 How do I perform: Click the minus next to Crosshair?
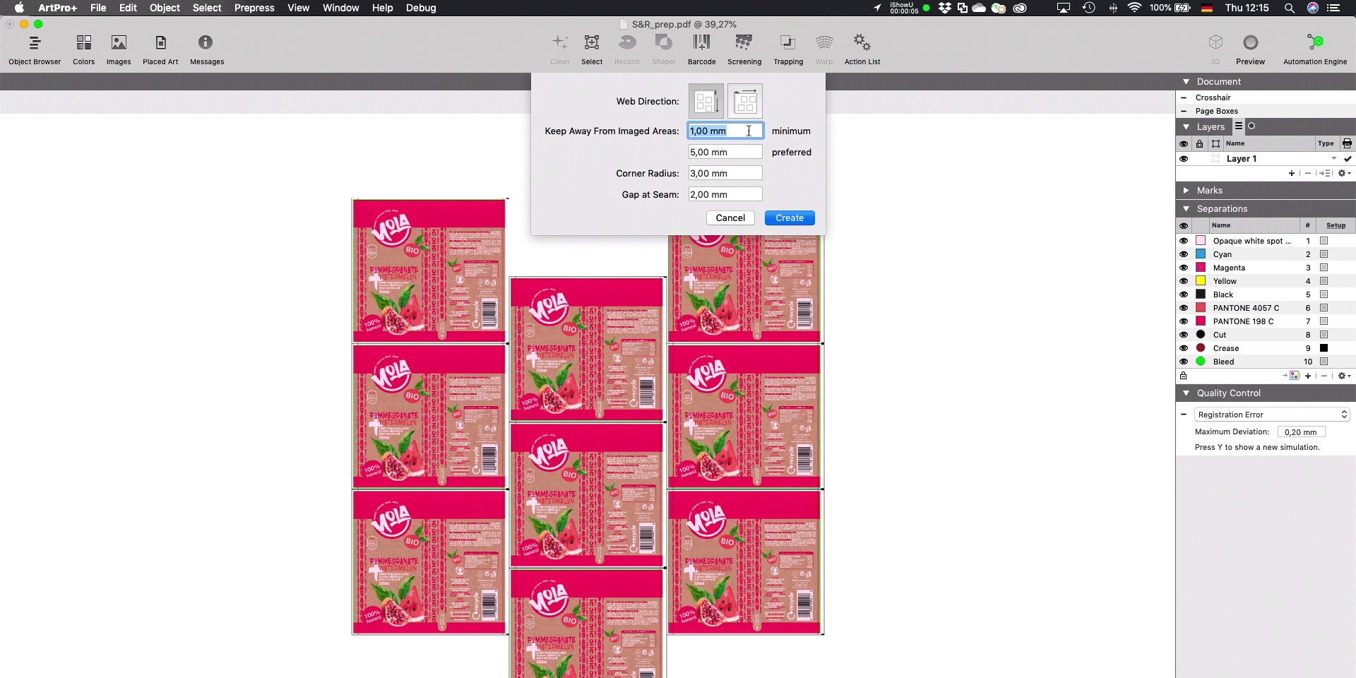[1184, 97]
